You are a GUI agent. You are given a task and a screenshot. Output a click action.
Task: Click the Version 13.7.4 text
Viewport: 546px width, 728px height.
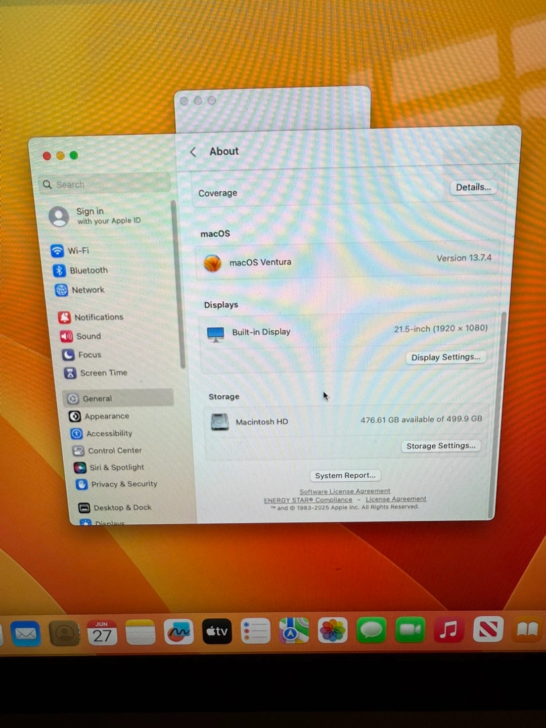[464, 258]
